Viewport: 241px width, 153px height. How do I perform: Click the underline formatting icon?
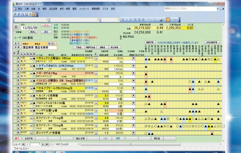131,20
